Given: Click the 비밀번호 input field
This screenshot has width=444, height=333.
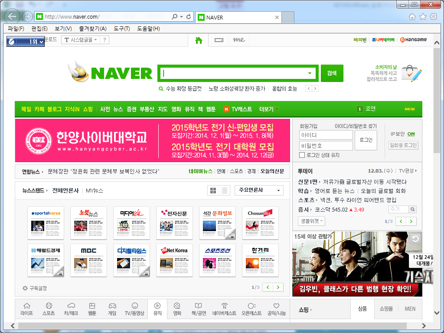Looking at the screenshot, I should 326,146.
